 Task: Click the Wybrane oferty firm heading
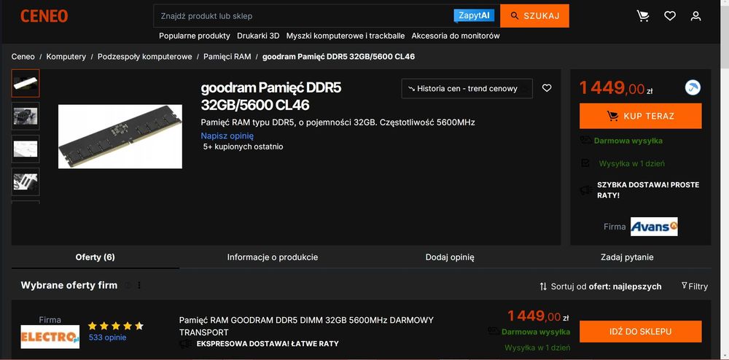69,285
